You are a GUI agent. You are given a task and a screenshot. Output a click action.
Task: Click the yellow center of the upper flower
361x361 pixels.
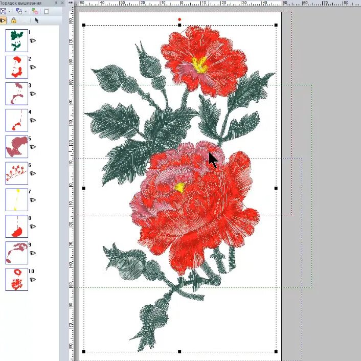click(199, 65)
